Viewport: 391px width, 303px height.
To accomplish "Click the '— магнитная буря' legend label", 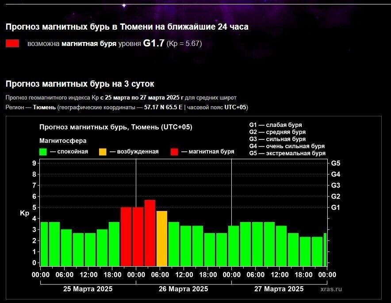I will [208, 152].
